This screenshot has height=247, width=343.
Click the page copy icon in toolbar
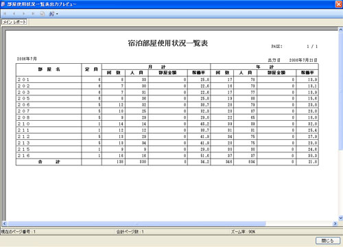point(43,14)
